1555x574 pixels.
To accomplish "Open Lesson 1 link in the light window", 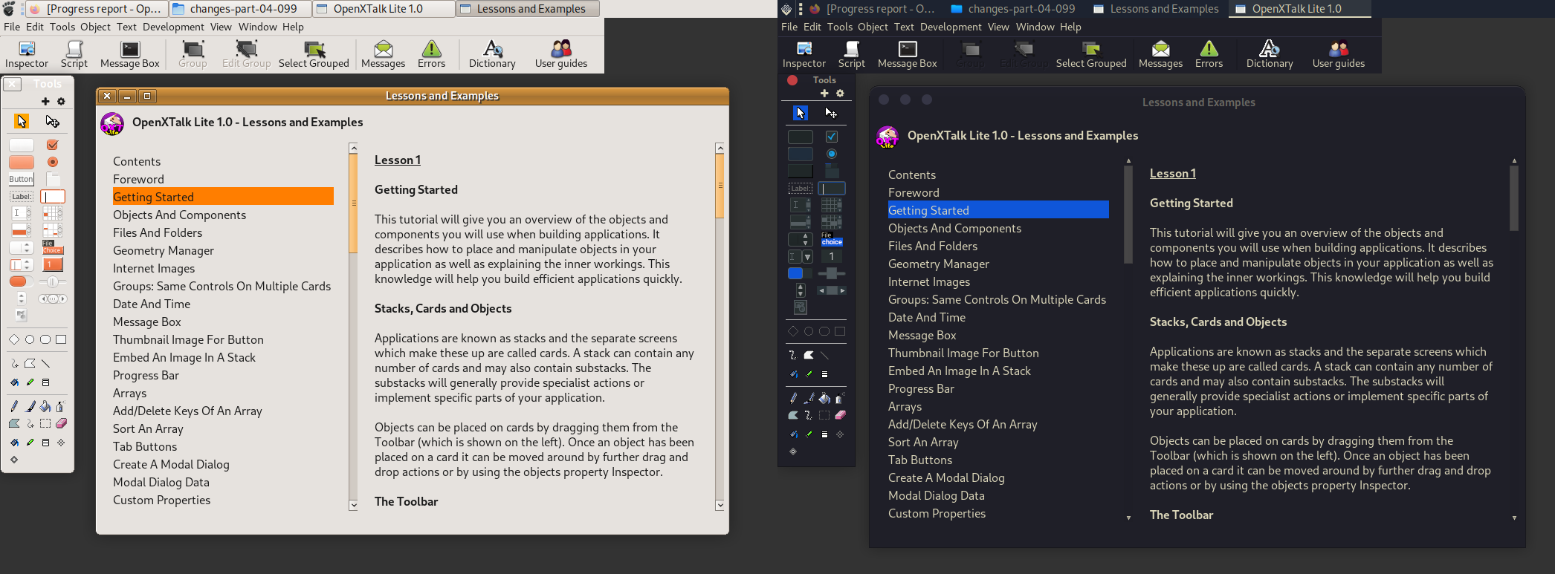I will 398,160.
